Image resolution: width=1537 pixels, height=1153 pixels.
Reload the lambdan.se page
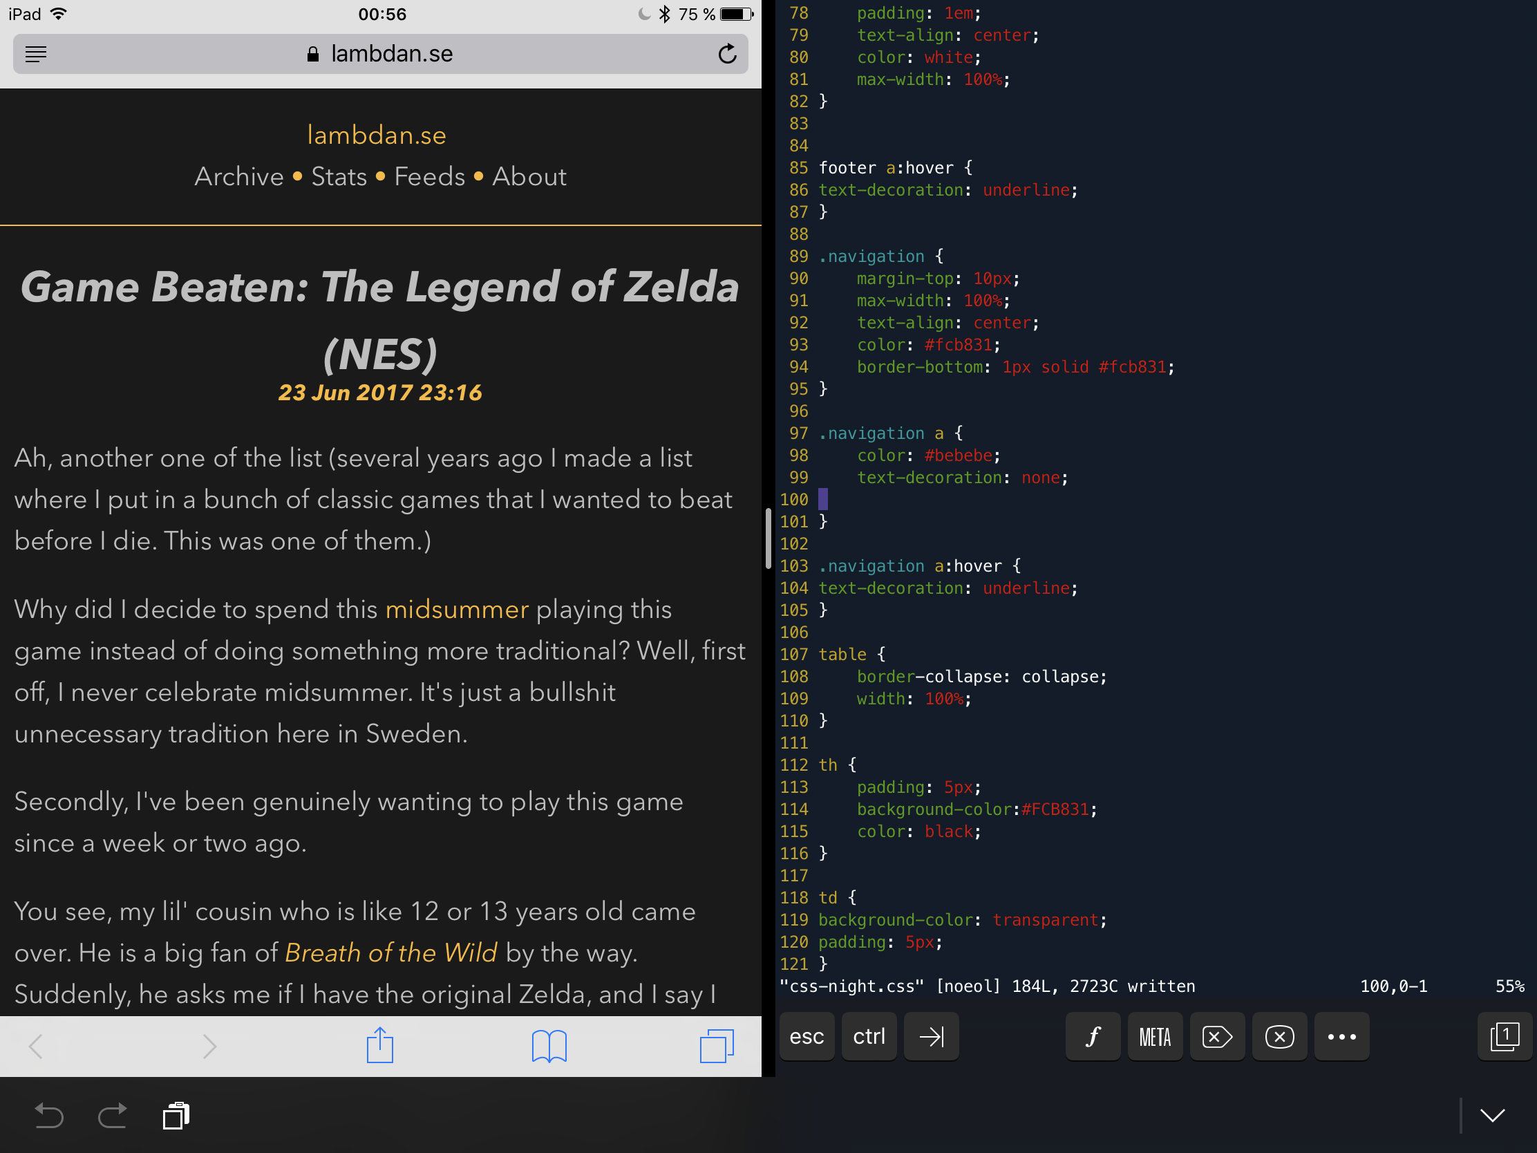727,53
